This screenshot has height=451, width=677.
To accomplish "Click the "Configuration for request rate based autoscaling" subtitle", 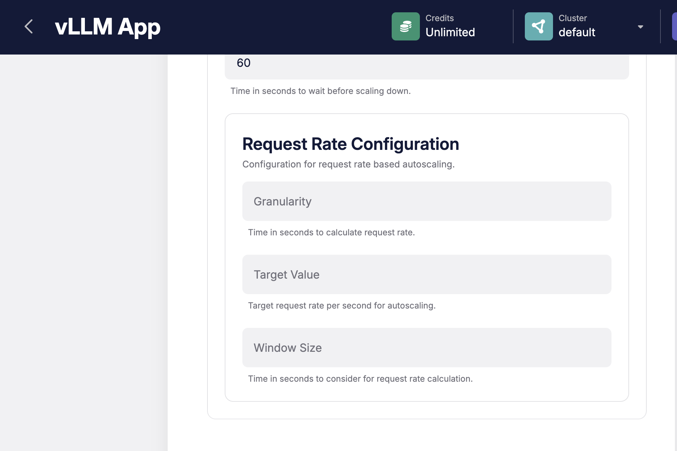I will (x=348, y=164).
